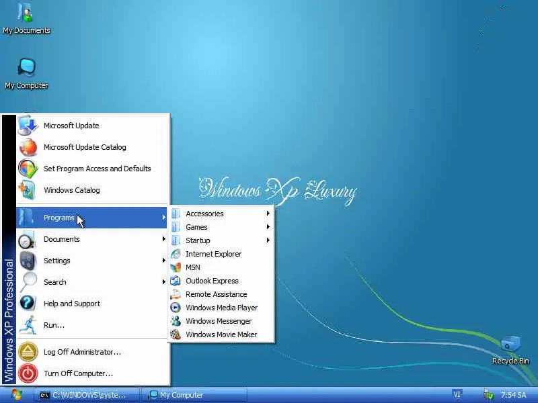This screenshot has width=538, height=403.
Task: Click the Windows Media Player label text
Action: click(222, 308)
